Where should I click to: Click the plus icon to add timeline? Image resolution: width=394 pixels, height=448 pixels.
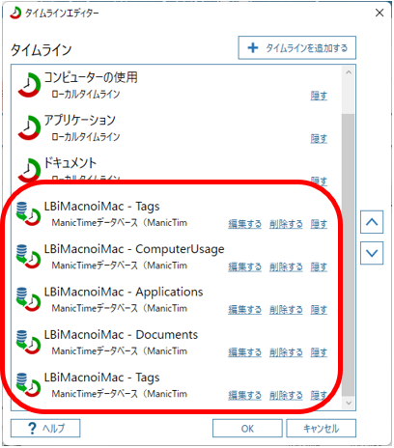[253, 48]
